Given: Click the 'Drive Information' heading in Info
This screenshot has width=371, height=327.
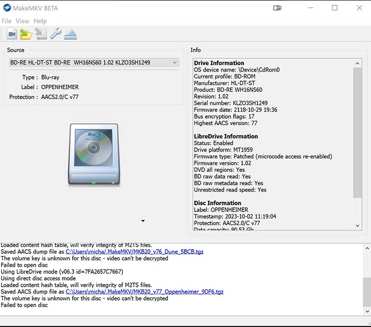Looking at the screenshot, I should 219,63.
